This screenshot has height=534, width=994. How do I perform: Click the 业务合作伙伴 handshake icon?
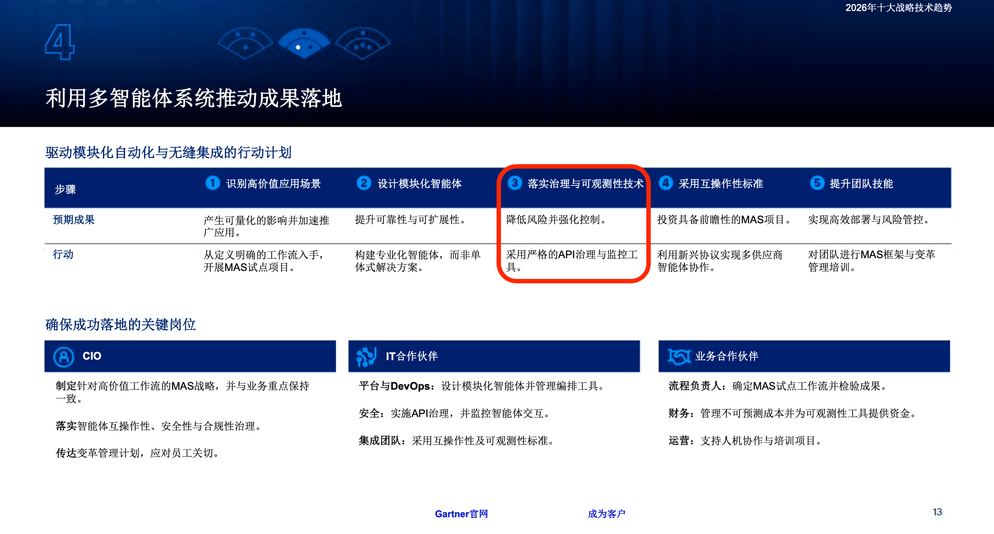(x=679, y=357)
